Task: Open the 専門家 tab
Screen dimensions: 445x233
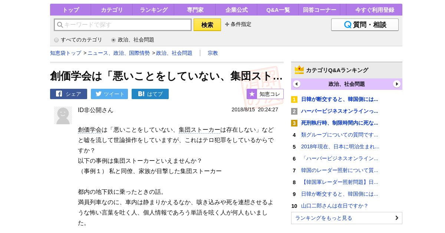Action: 195,10
